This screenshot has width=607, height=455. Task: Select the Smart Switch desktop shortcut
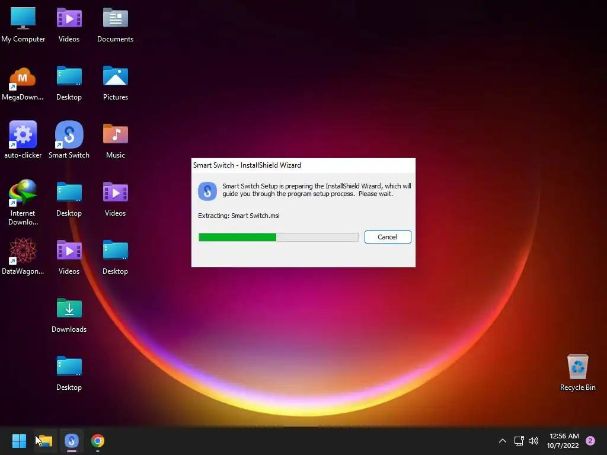point(69,139)
